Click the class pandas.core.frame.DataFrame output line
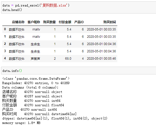The width and height of the screenshot is (156, 125). tap(36, 79)
